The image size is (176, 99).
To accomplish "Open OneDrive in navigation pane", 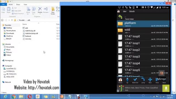I will coord(8,36).
